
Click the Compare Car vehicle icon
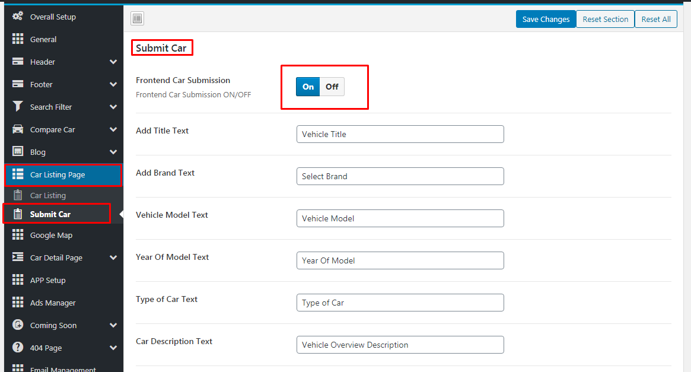click(18, 129)
